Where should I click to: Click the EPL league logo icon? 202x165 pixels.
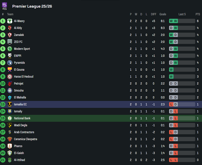(x=5, y=6)
